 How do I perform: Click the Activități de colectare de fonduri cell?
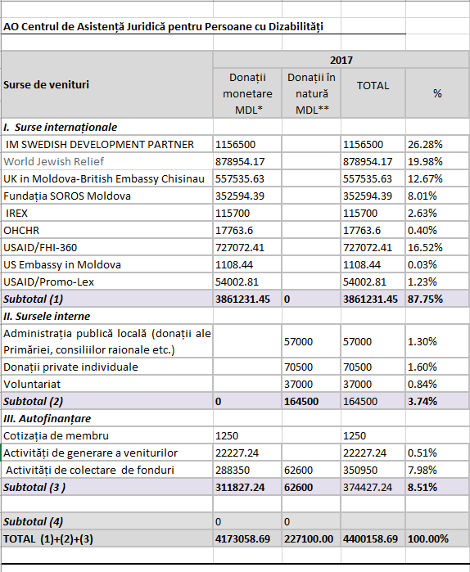(x=107, y=470)
